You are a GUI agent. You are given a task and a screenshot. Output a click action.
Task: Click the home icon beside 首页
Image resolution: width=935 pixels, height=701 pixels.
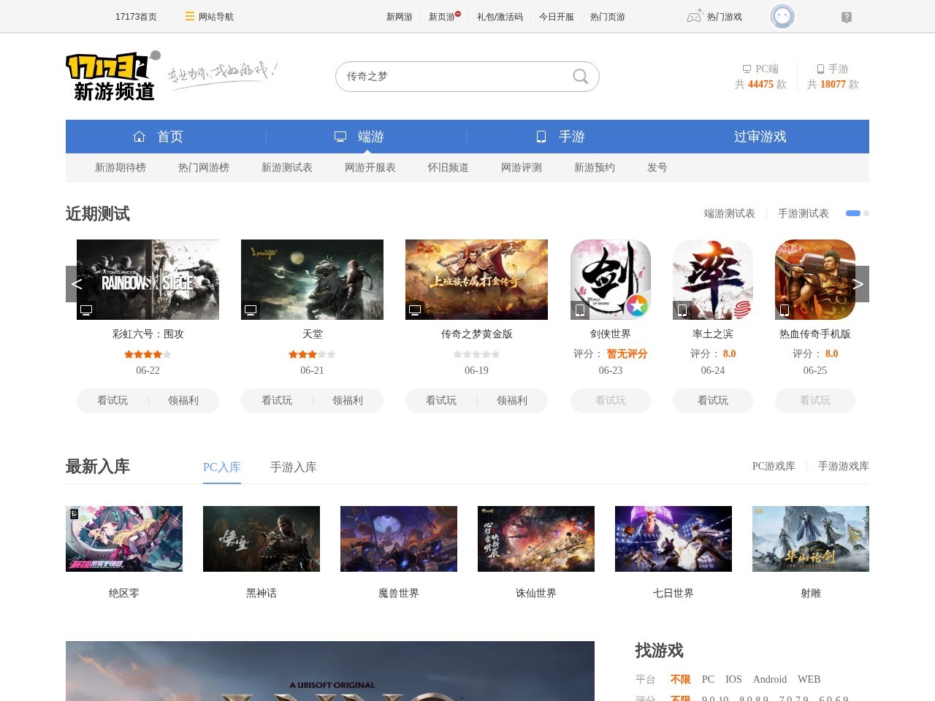[140, 137]
